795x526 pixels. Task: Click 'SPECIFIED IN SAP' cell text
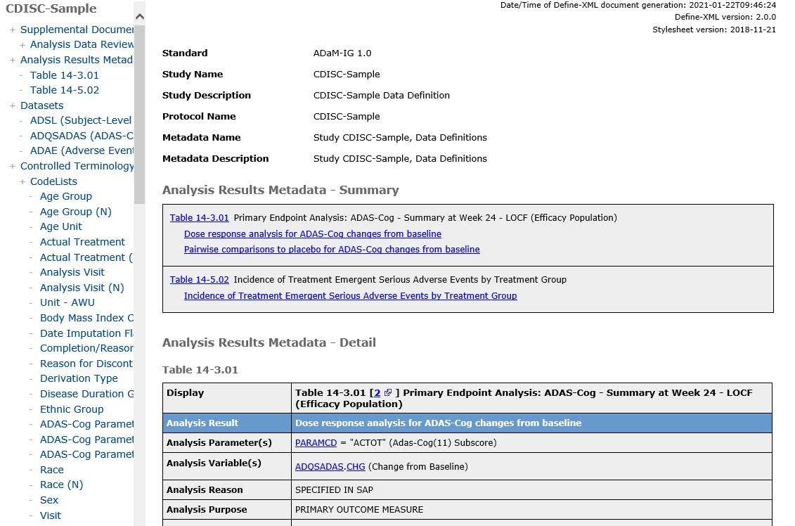pyautogui.click(x=334, y=490)
